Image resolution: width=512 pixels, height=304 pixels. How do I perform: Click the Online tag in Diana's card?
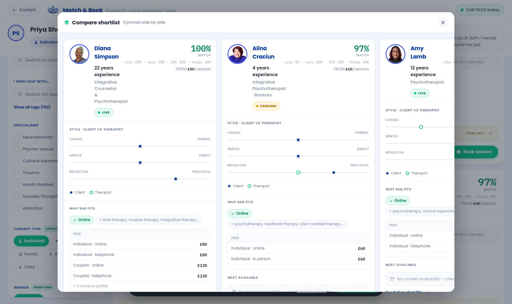[x=82, y=220]
